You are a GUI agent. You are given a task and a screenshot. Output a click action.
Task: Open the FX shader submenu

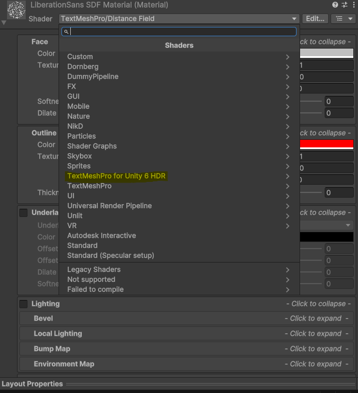pos(179,87)
